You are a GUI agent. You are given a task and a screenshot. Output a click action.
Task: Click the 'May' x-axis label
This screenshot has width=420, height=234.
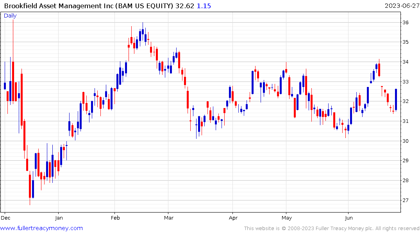click(x=287, y=218)
